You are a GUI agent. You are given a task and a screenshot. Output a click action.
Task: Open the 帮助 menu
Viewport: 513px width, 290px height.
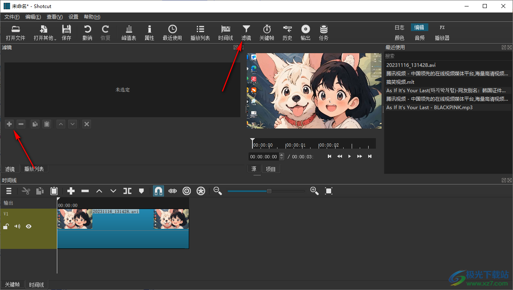point(92,17)
